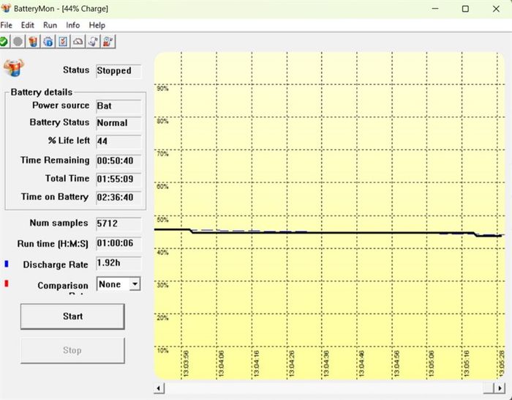
Task: Open the battery information toolbar icon
Action: coord(33,42)
